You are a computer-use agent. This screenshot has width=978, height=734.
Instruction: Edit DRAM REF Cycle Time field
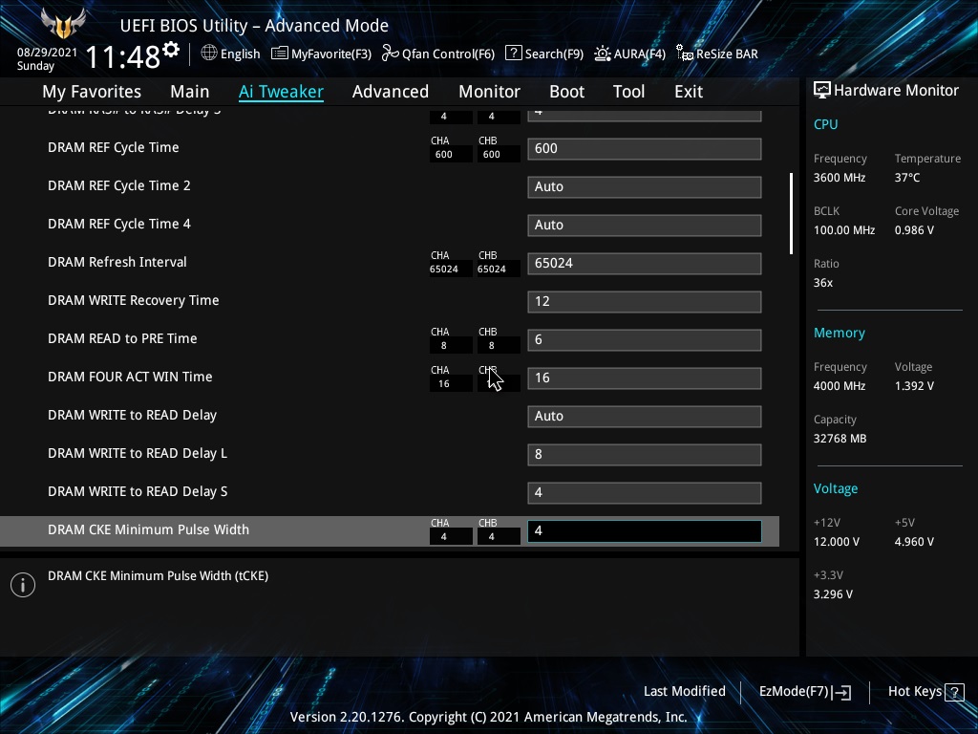645,148
